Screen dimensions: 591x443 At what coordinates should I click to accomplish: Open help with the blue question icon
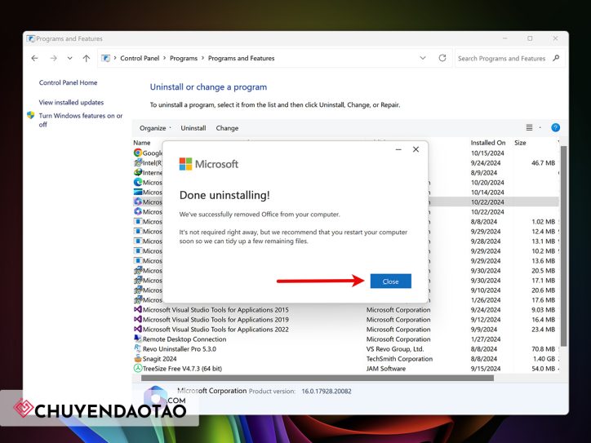point(555,128)
